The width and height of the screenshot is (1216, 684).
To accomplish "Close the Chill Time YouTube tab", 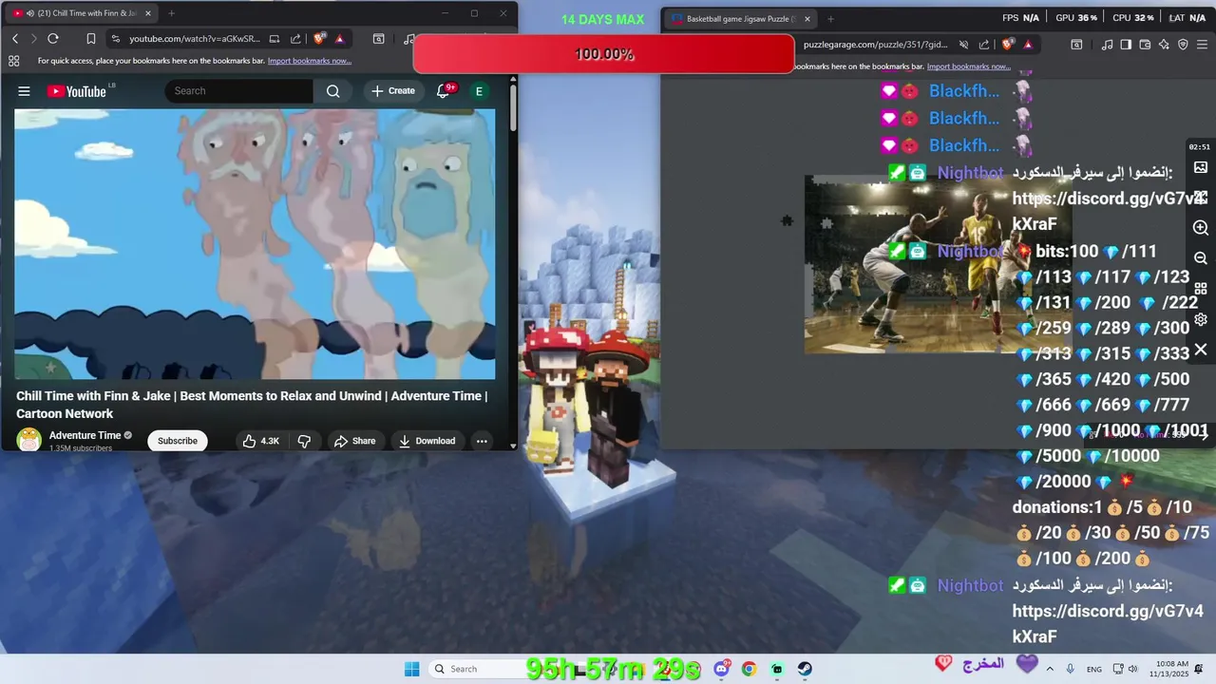I will [x=148, y=13].
